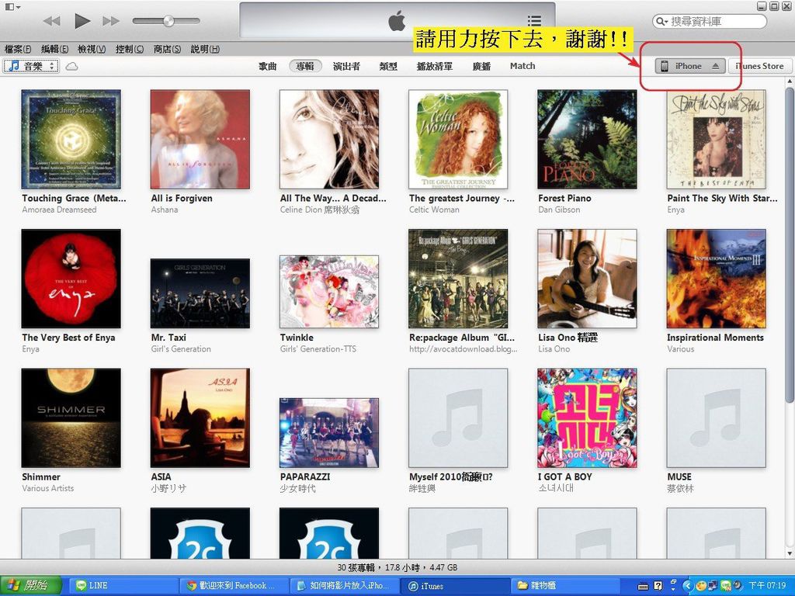Open Paint The Sky With Stars cover

pos(717,140)
